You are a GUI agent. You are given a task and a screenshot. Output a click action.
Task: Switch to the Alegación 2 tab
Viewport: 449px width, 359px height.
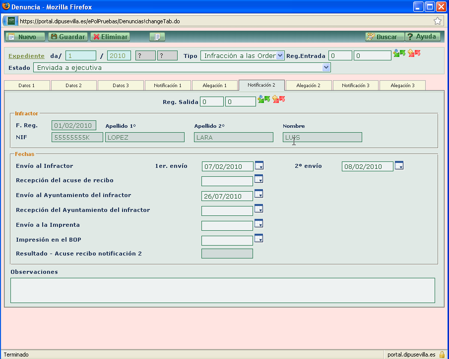[308, 86]
